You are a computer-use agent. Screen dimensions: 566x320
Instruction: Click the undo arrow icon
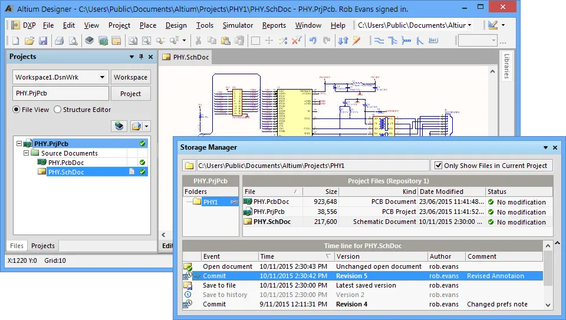click(x=313, y=41)
